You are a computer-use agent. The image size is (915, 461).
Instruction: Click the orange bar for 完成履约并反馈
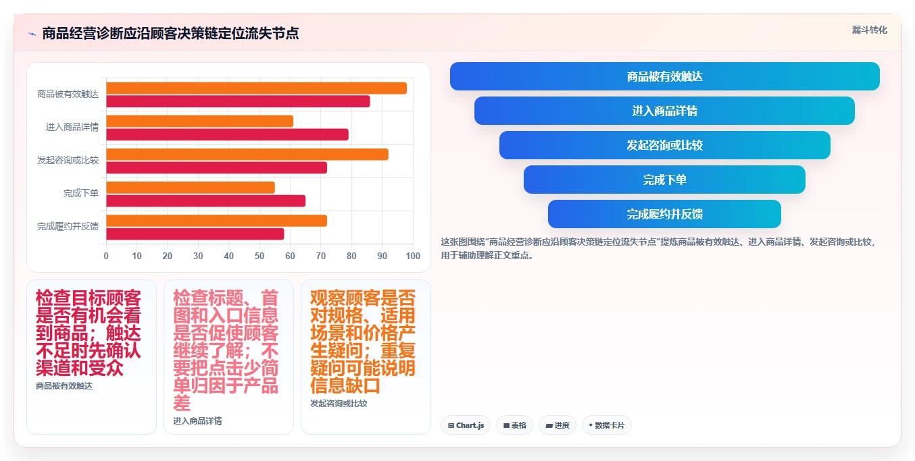coord(217,221)
